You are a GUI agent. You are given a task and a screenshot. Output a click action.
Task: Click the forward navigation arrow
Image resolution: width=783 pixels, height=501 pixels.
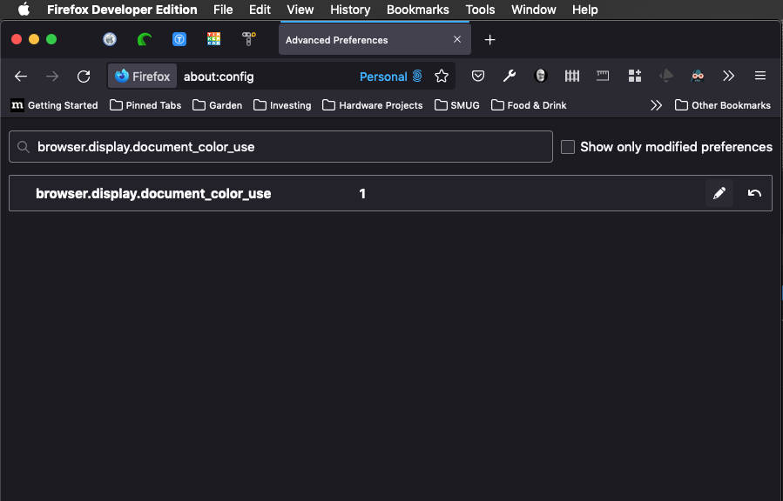pyautogui.click(x=52, y=77)
